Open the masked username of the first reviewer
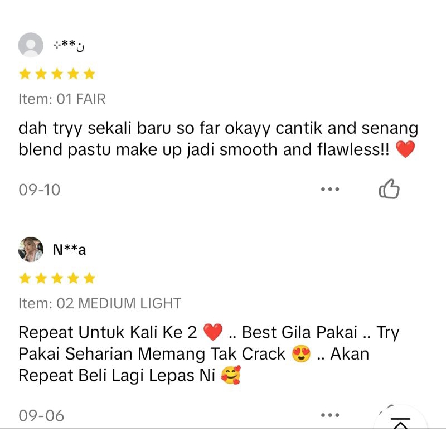Screen dimensions: 446x446 (69, 45)
